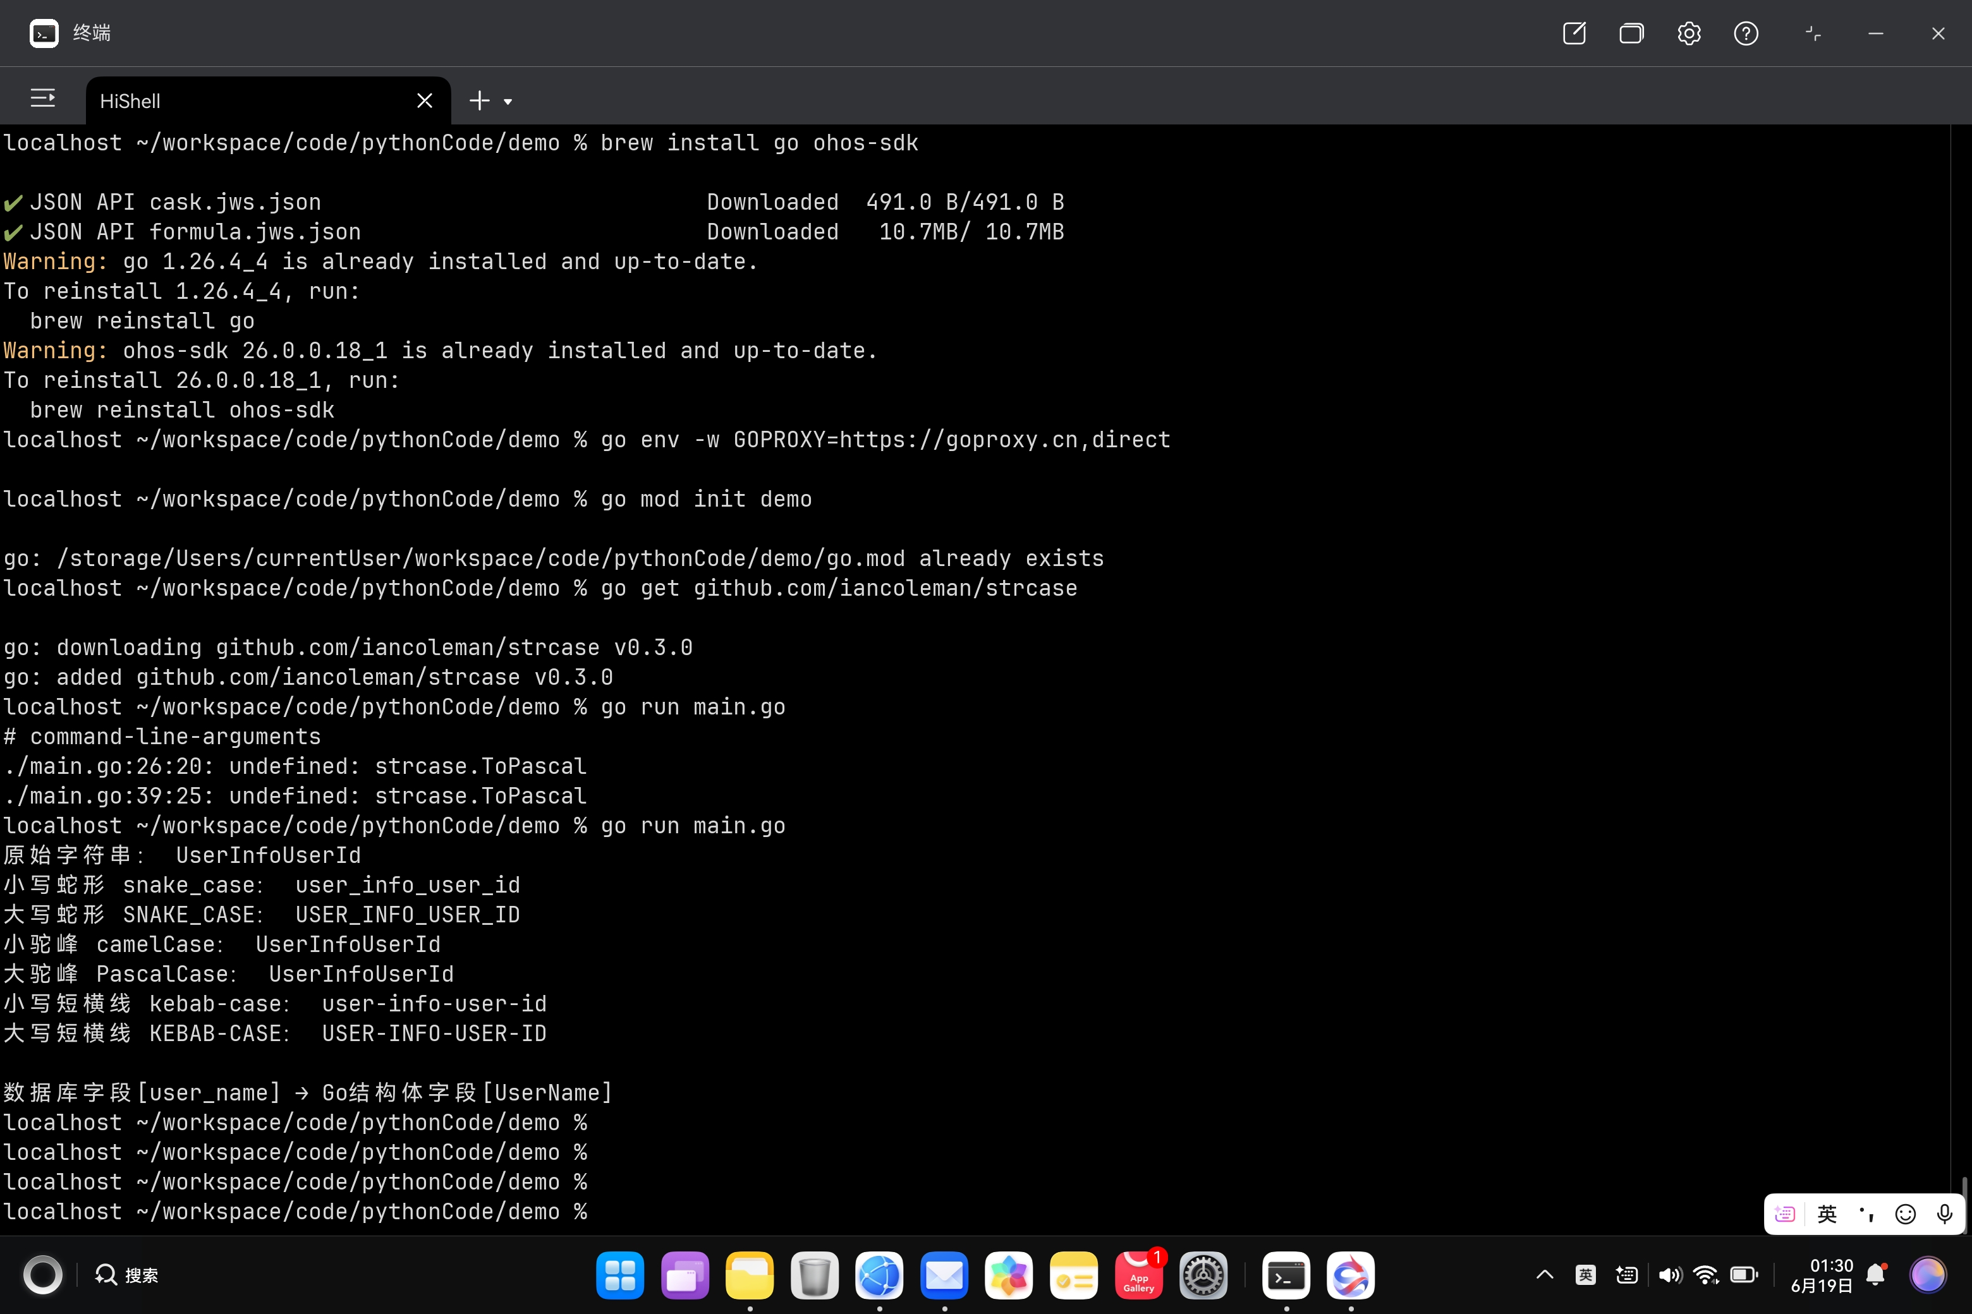Open the yellow notes app in dock
This screenshot has width=1972, height=1314.
tap(1073, 1275)
